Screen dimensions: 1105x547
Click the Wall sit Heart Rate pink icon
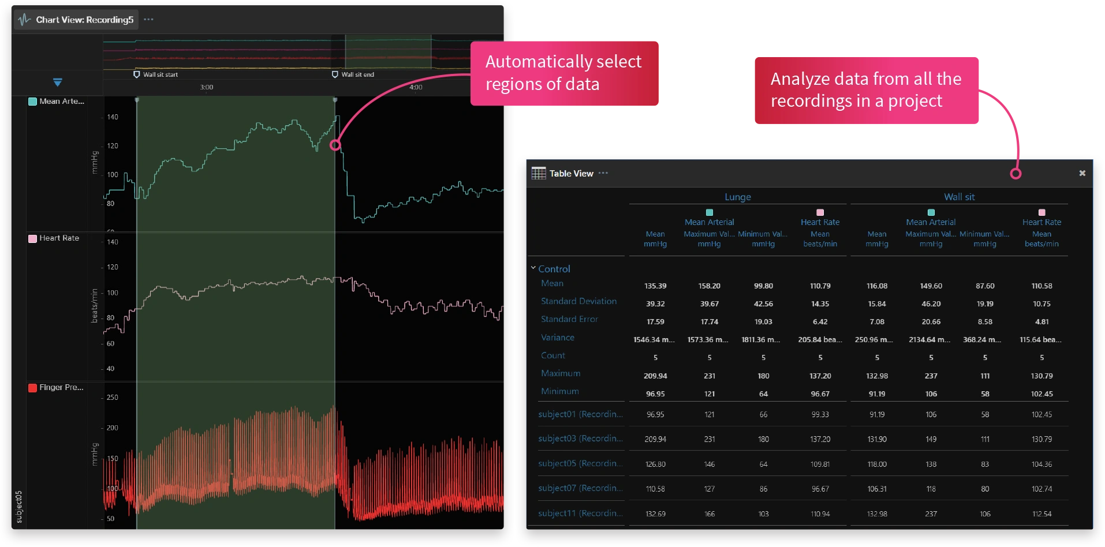tap(1041, 212)
